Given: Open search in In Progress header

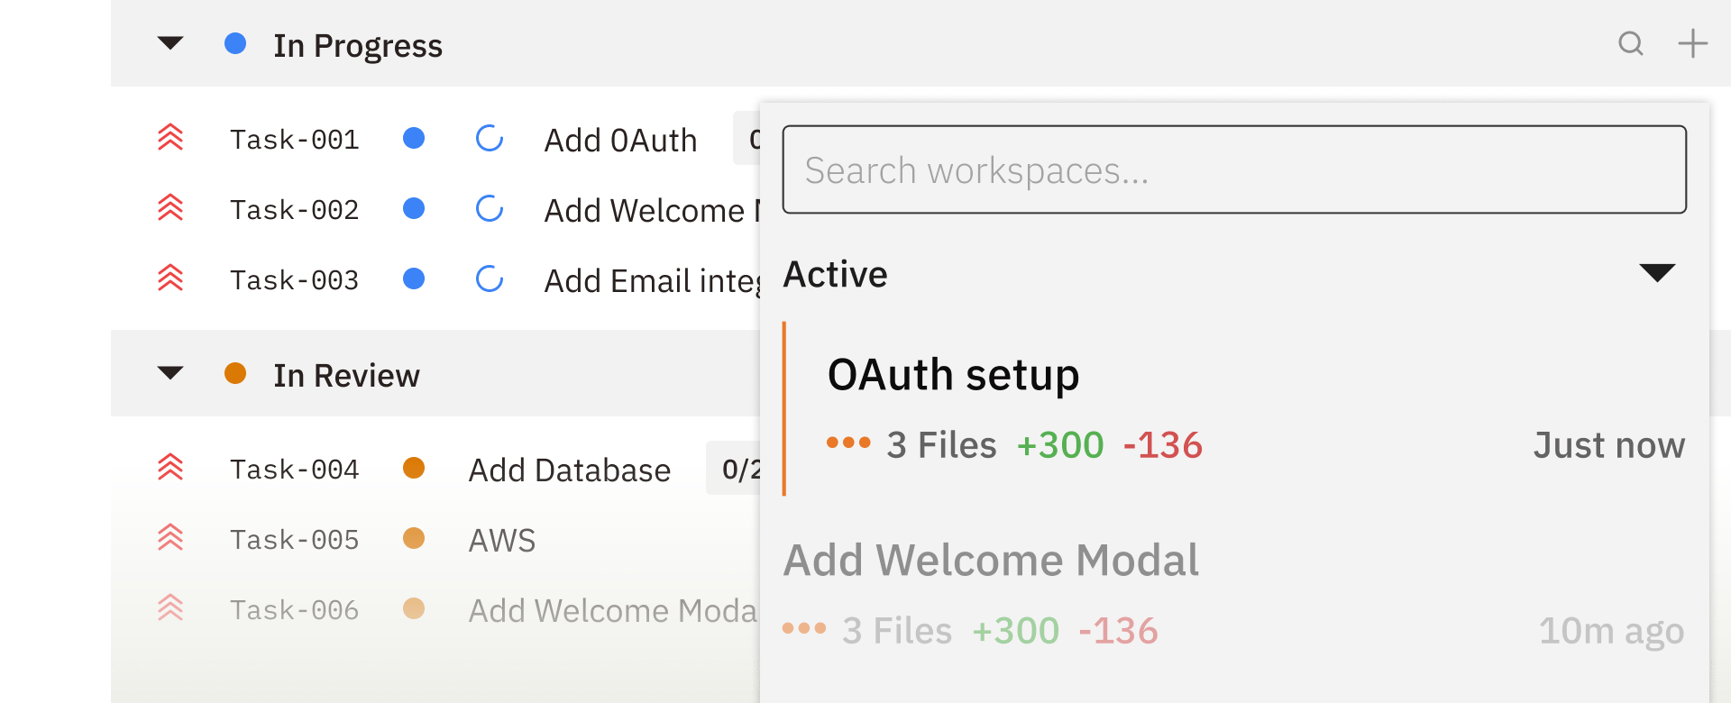Looking at the screenshot, I should 1630,43.
